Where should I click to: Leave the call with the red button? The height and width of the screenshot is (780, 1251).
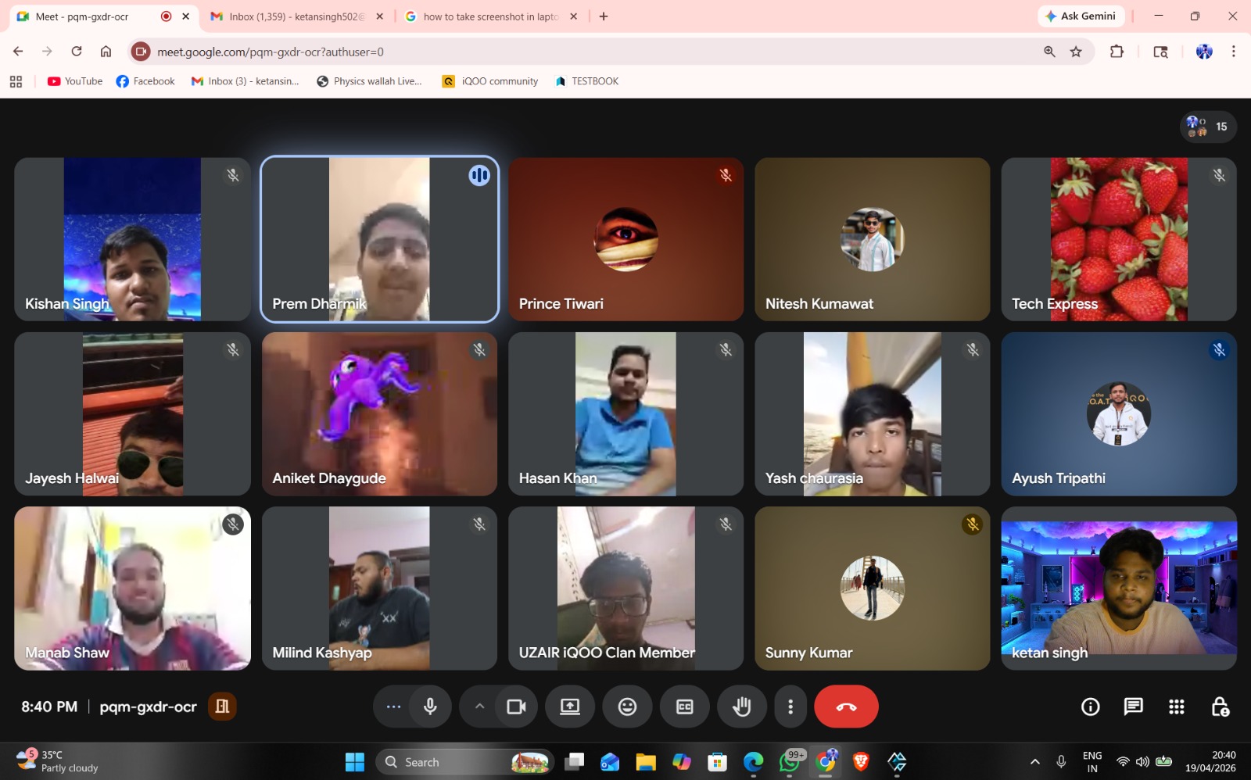click(846, 707)
